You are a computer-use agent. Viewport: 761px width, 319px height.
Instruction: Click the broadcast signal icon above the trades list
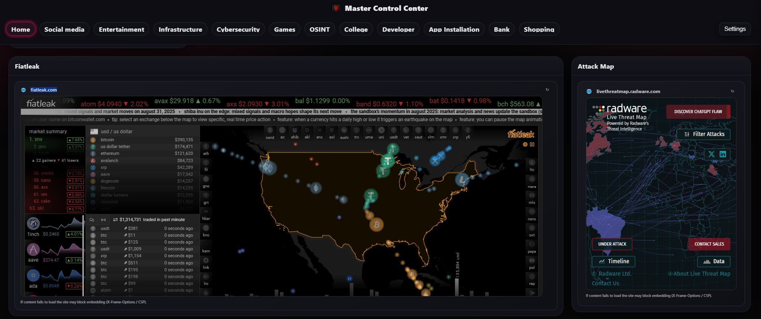(103, 220)
